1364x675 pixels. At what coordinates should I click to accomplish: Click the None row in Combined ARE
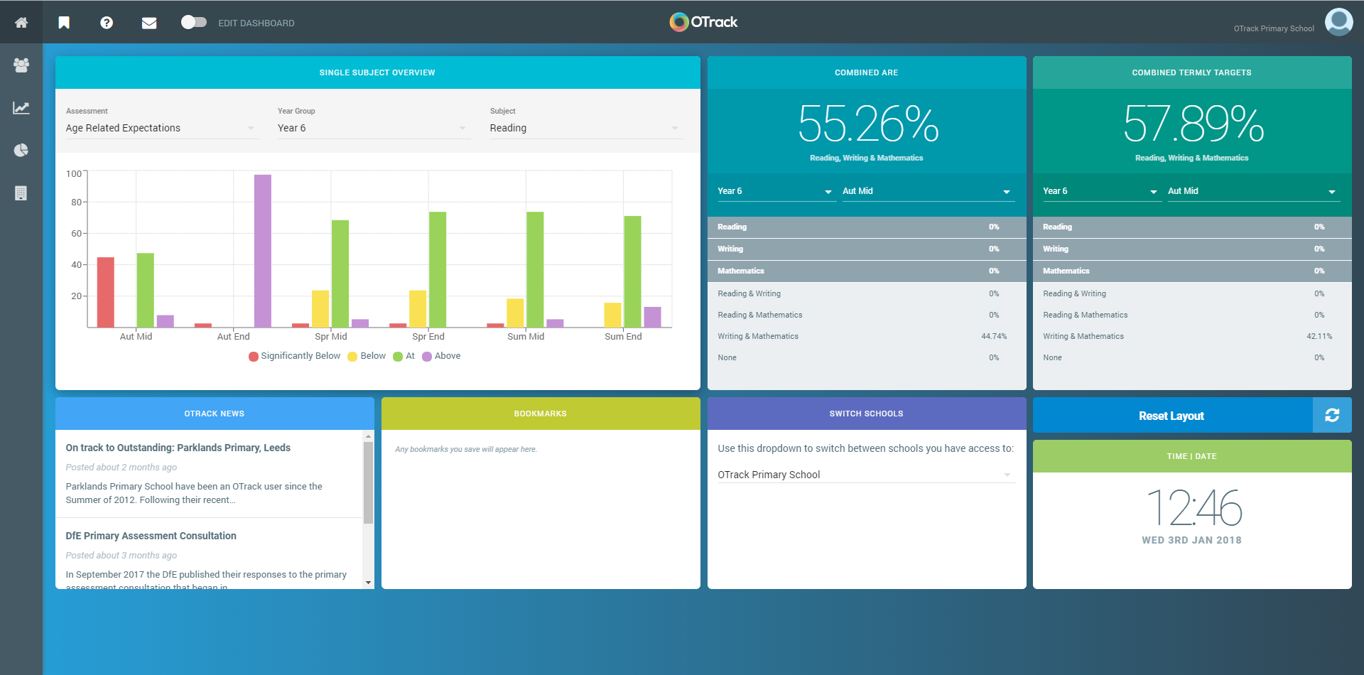coord(867,357)
